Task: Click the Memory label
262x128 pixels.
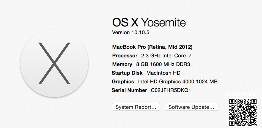Action: (x=122, y=64)
